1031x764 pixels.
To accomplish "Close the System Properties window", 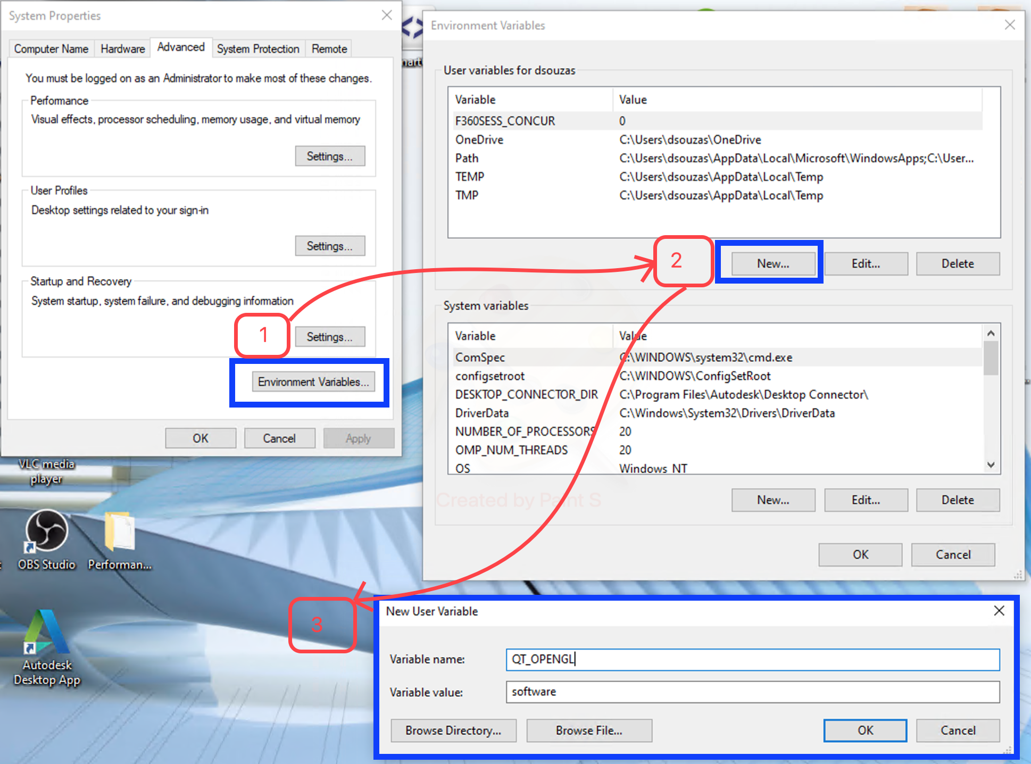I will tap(387, 15).
